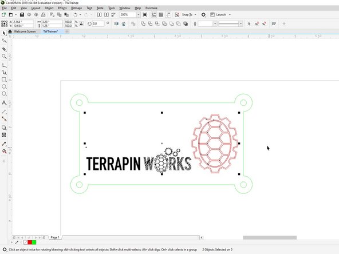Click the Full-screen preview icon
The image size is (339, 254).
(145, 15)
